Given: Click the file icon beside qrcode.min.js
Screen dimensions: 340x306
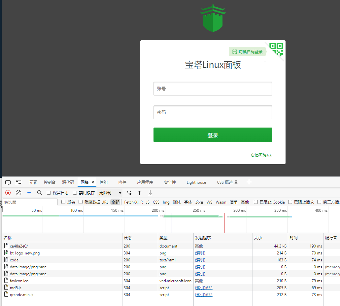Looking at the screenshot, I should point(6,294).
